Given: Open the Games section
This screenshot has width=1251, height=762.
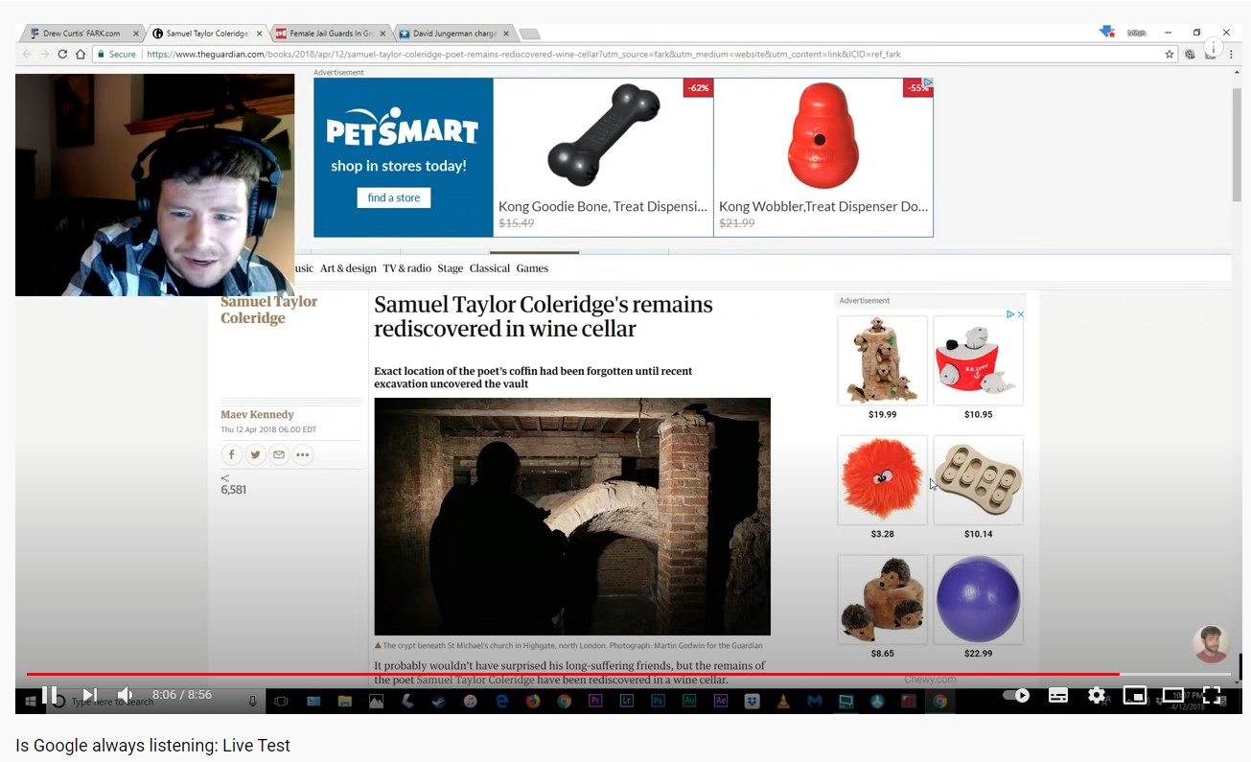Looking at the screenshot, I should (x=532, y=268).
